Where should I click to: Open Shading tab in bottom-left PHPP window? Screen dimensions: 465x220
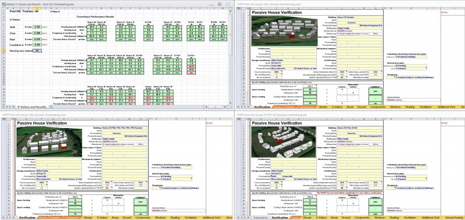(x=175, y=217)
